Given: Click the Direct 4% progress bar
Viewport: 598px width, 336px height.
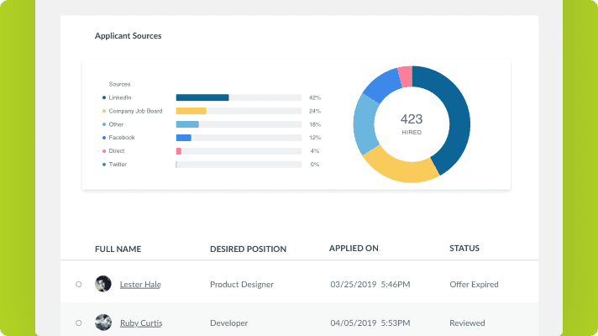Looking at the screenshot, I should pos(239,151).
